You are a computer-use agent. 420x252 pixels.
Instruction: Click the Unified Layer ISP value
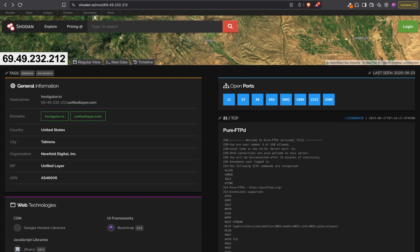point(52,166)
